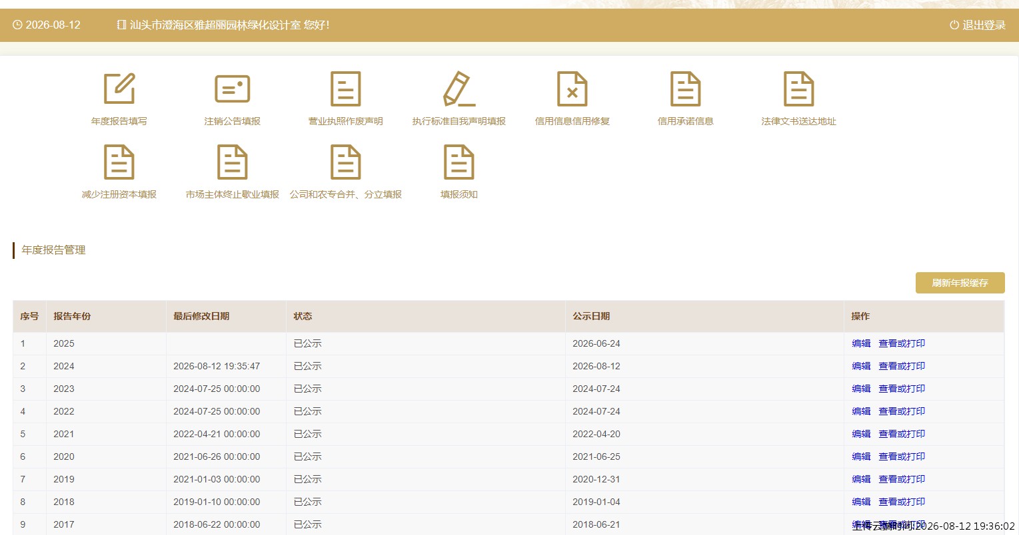Edit the 2024 annual report
The width and height of the screenshot is (1019, 535).
(861, 366)
